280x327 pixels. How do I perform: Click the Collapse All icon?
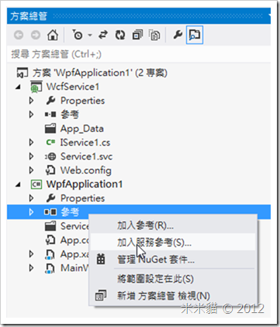click(x=137, y=35)
